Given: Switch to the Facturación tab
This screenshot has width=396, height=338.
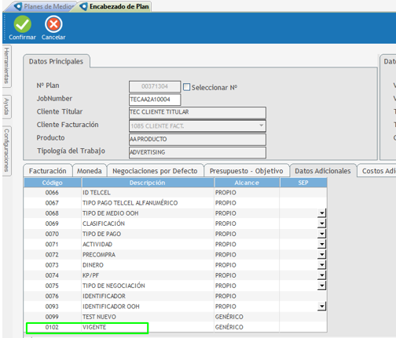Looking at the screenshot, I should [x=48, y=171].
